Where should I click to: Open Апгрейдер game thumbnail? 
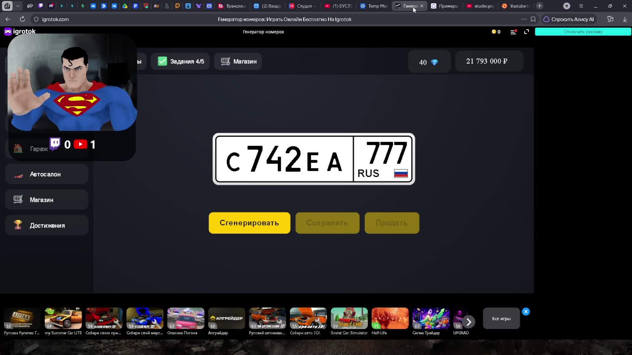226,318
